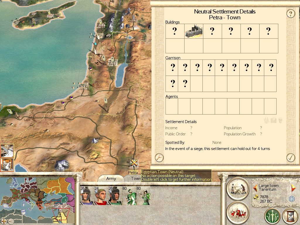Select the stone wall building in Buildings
Viewport: 300px width, 225px height.
pos(194,31)
